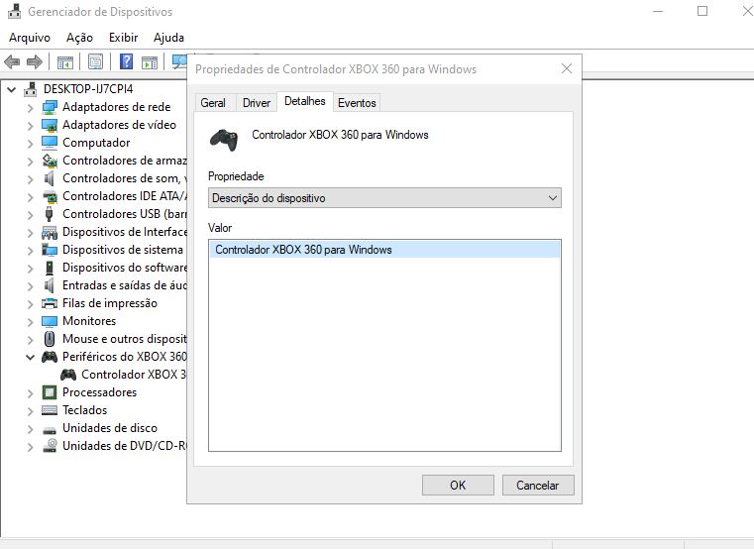Click the Teclados keyboard icon

pyautogui.click(x=50, y=410)
